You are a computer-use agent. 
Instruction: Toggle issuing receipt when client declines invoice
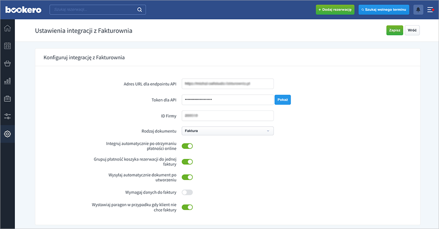187,207
